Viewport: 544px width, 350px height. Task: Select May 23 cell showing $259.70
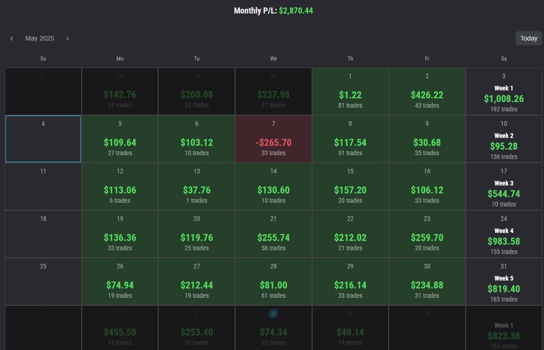point(427,234)
